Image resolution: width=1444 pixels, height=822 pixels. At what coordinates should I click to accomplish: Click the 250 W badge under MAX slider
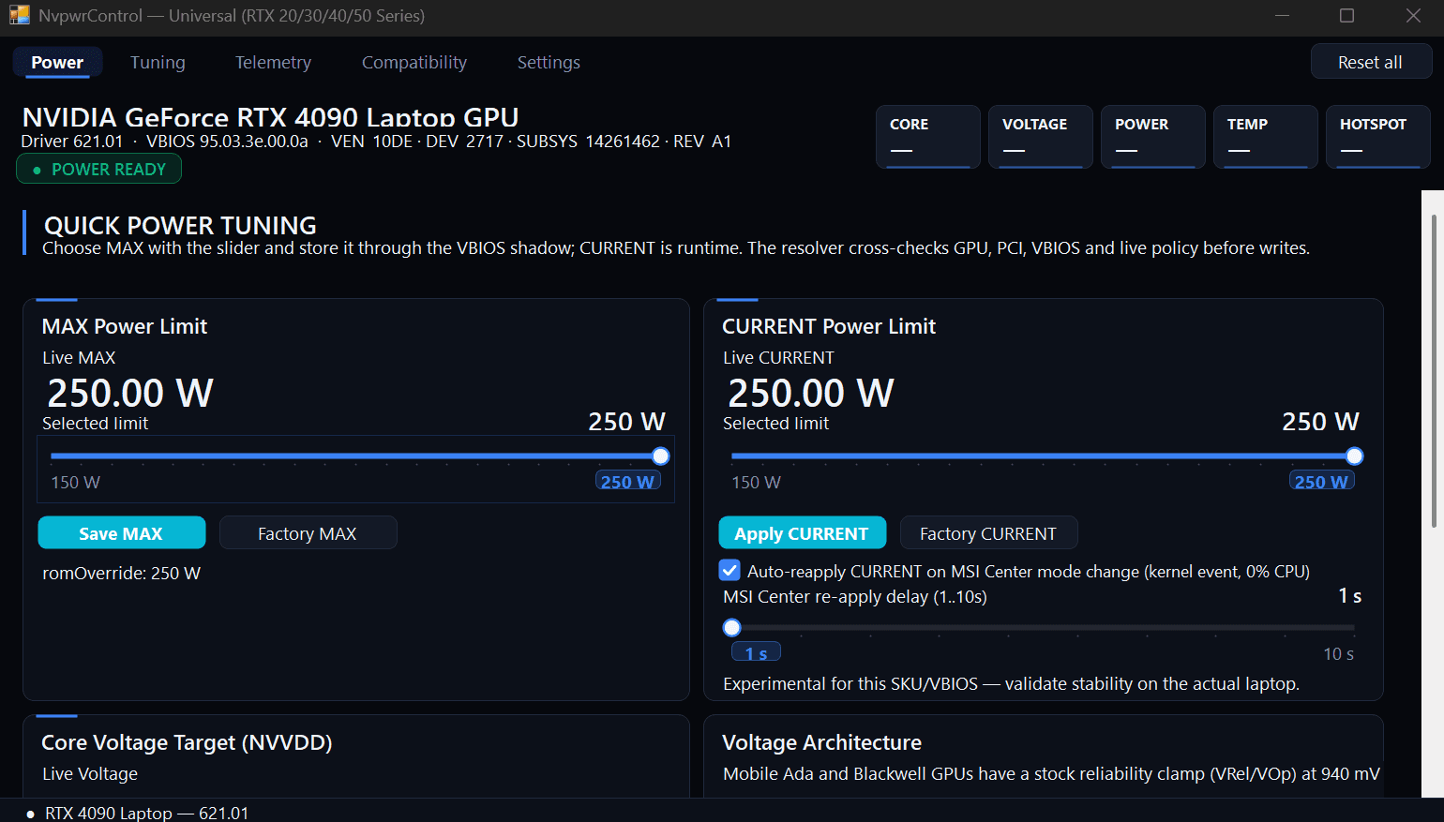click(x=628, y=481)
